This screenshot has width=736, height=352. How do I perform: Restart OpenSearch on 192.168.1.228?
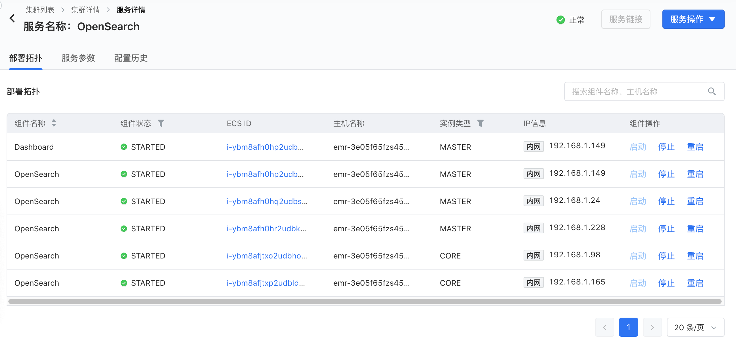[x=695, y=229]
